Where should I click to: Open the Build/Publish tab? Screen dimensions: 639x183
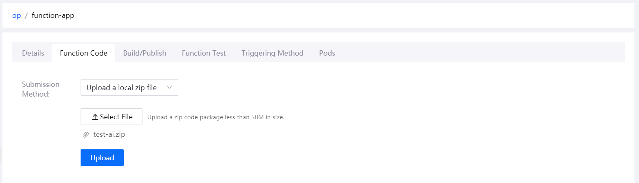pyautogui.click(x=144, y=53)
